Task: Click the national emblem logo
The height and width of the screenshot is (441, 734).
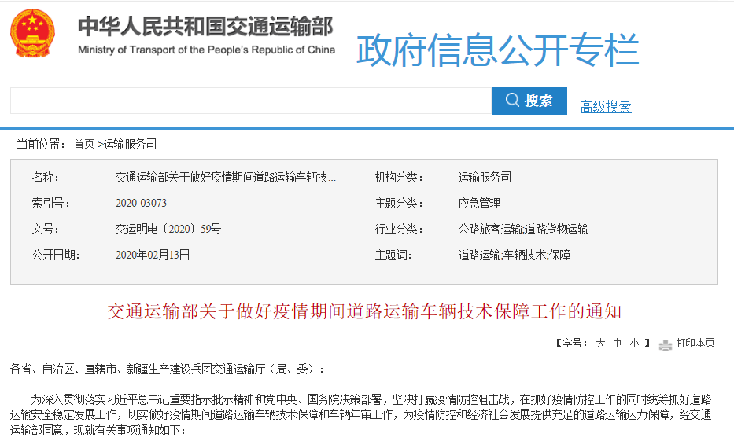Action: point(32,33)
